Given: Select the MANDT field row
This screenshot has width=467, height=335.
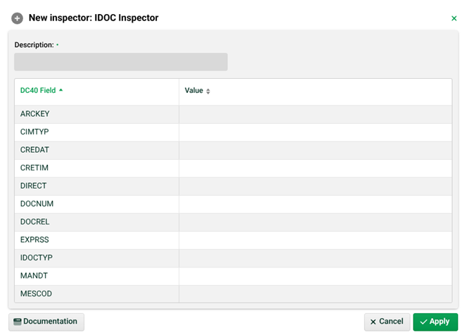Looking at the screenshot, I should (34, 276).
